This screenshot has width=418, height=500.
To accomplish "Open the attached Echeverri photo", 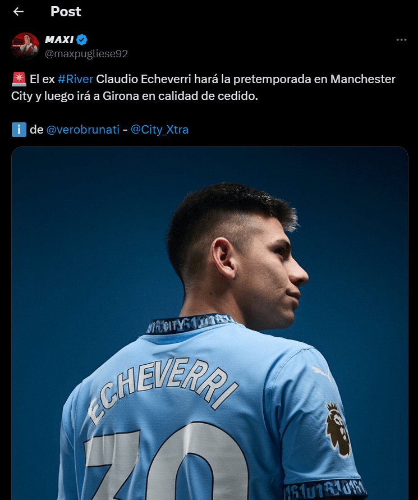I will tap(210, 323).
